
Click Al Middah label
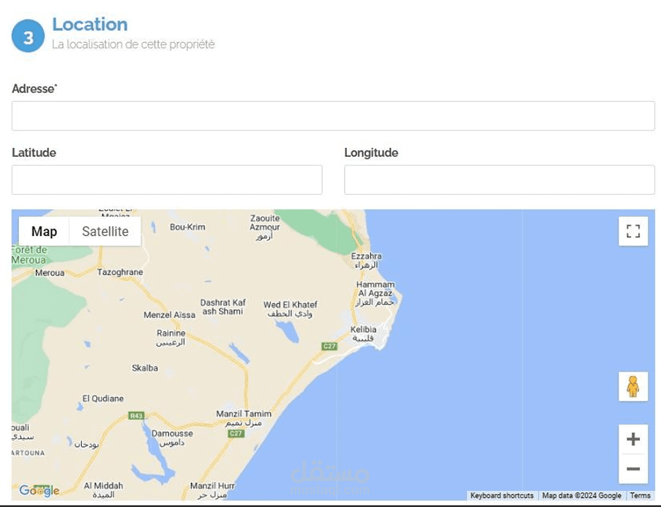(x=103, y=489)
